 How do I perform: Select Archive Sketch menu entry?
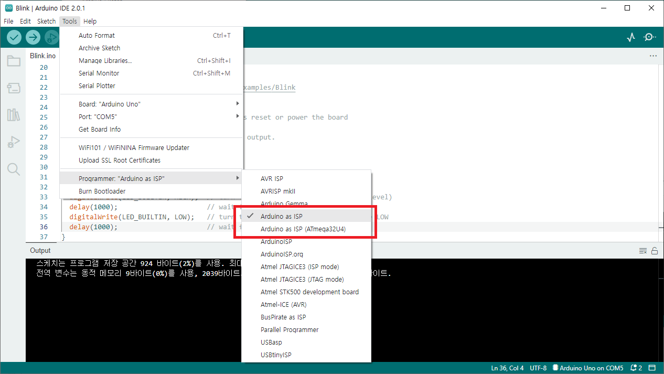(152, 48)
